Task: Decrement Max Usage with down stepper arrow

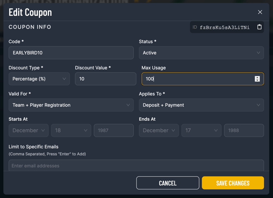Action: click(257, 81)
